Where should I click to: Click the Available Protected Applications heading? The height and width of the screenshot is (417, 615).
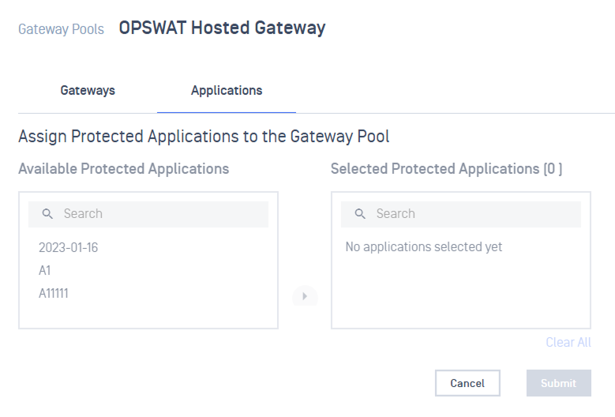pos(123,169)
